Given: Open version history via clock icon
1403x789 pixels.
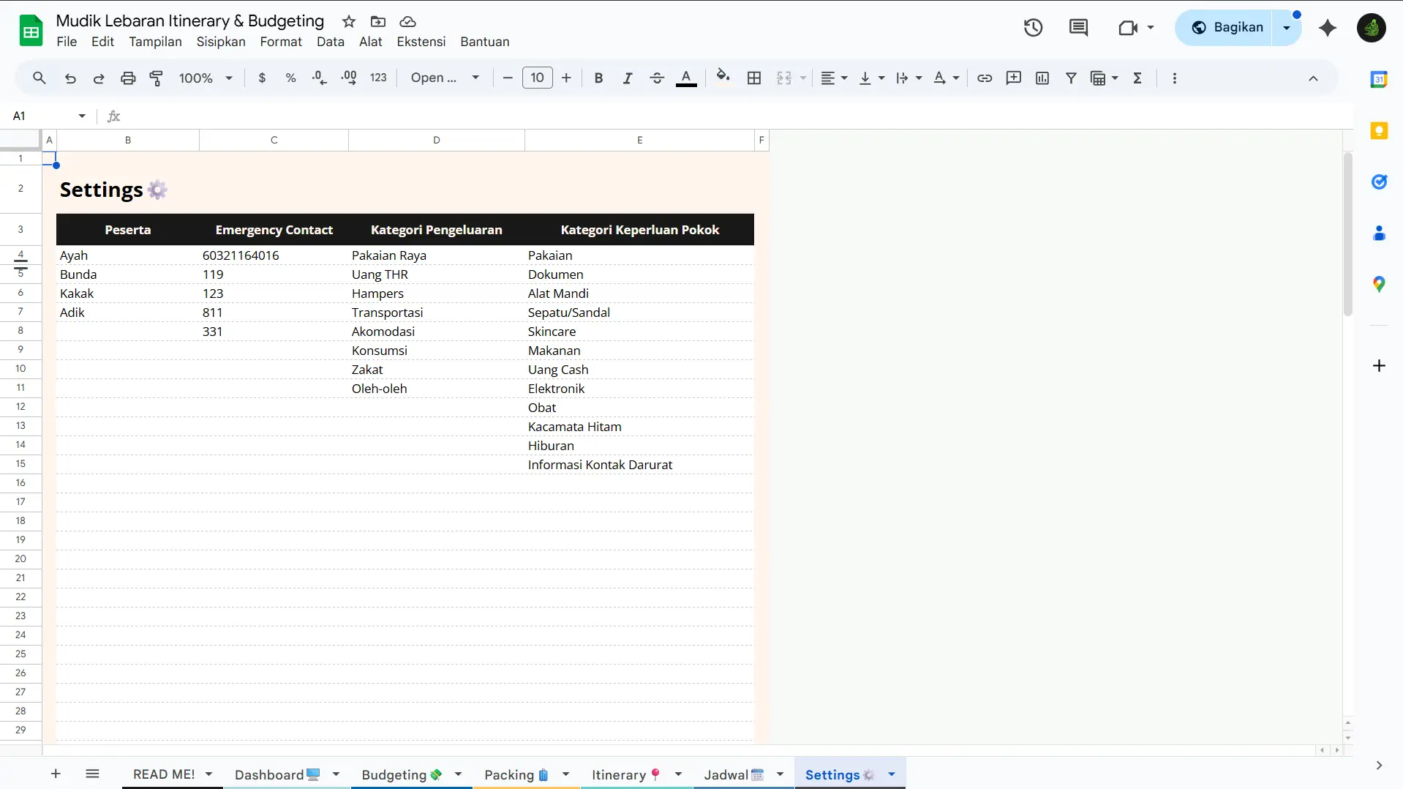Looking at the screenshot, I should pyautogui.click(x=1033, y=27).
